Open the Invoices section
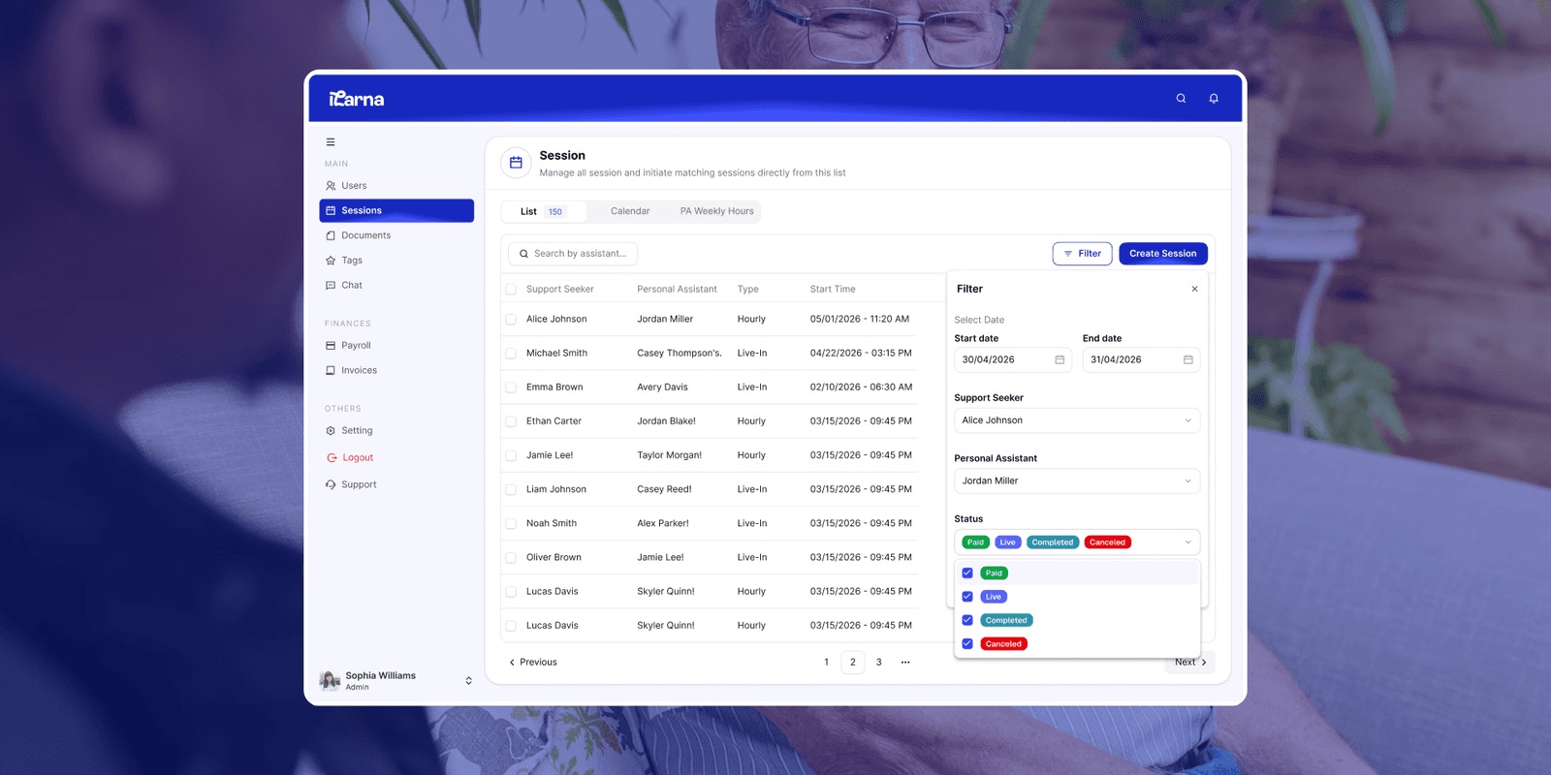Image resolution: width=1551 pixels, height=775 pixels. [x=396, y=370]
